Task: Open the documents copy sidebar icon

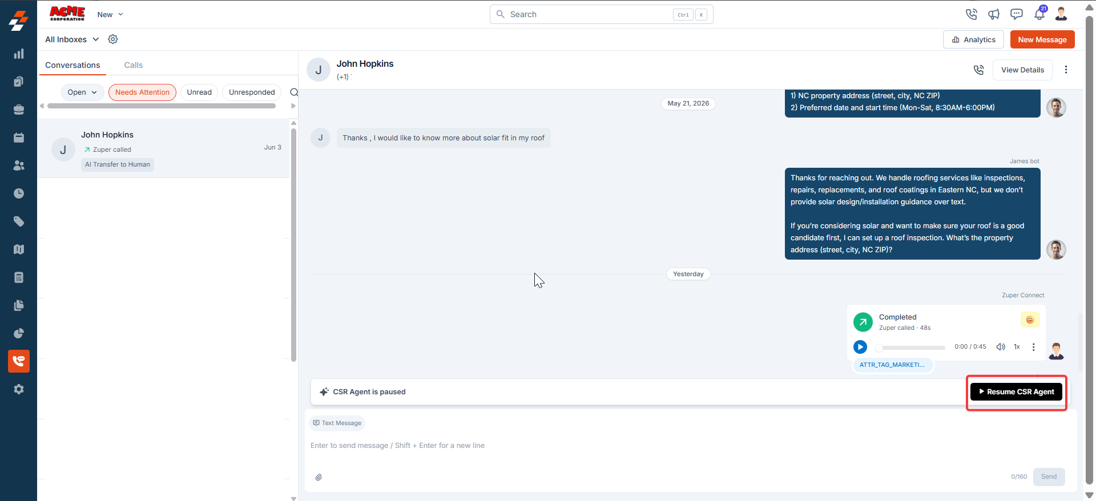Action: pos(19,305)
